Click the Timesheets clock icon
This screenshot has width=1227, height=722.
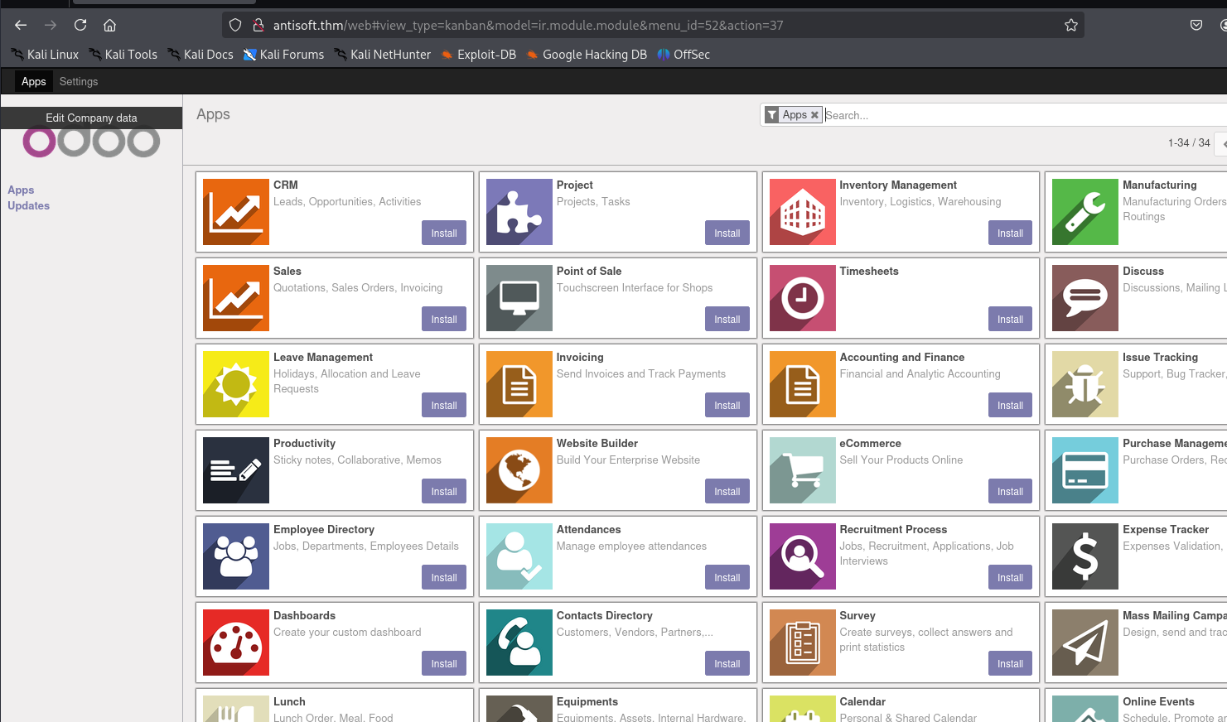coord(803,298)
